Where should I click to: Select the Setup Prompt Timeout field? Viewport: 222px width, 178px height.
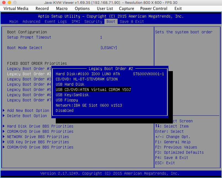tap(29, 37)
